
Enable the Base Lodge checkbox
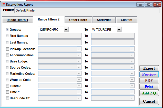click(7, 61)
